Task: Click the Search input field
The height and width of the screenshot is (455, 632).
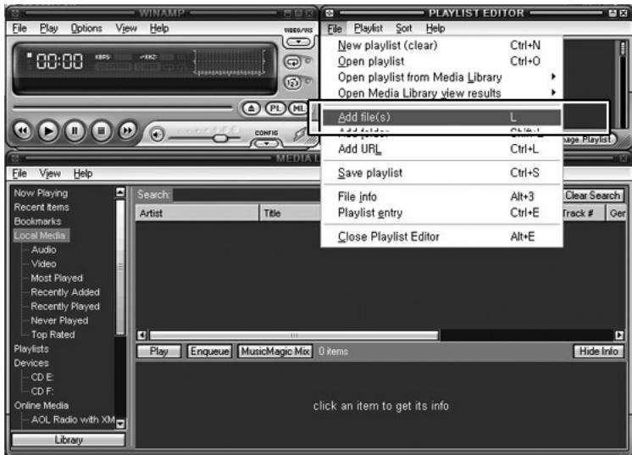Action: [247, 195]
